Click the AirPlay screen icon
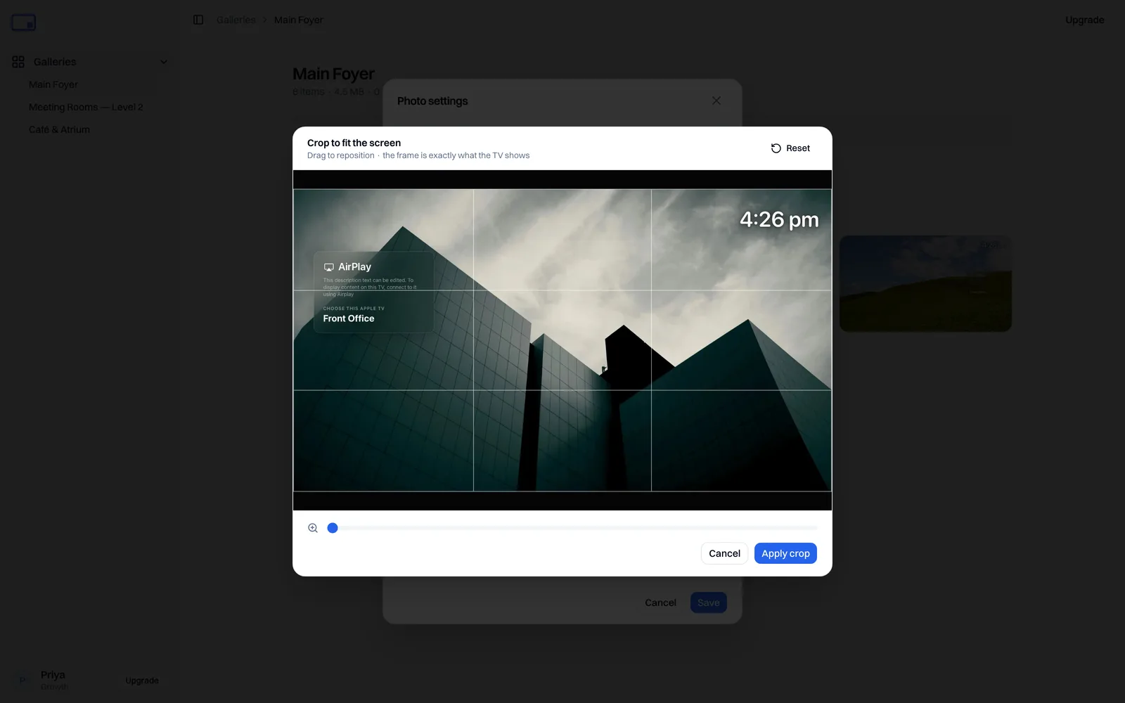Screen dimensions: 1125x703 328,267
